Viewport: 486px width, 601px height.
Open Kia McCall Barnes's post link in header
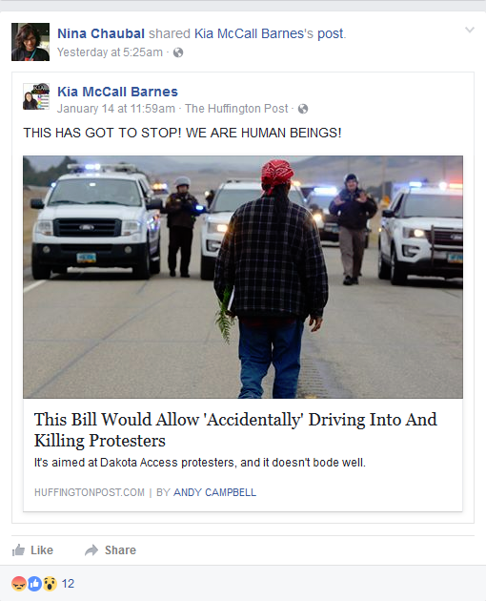[269, 33]
